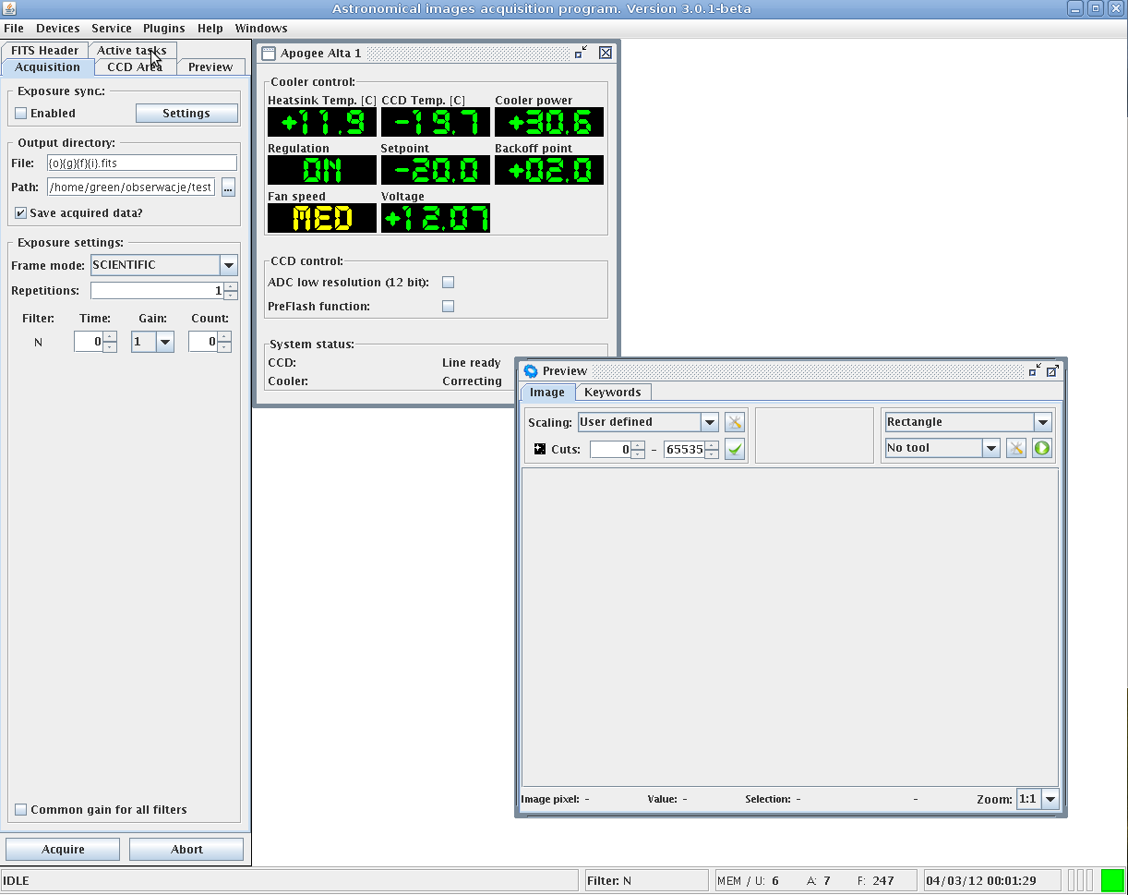Click the date and time in status bar
This screenshot has width=1128, height=895.
(981, 881)
